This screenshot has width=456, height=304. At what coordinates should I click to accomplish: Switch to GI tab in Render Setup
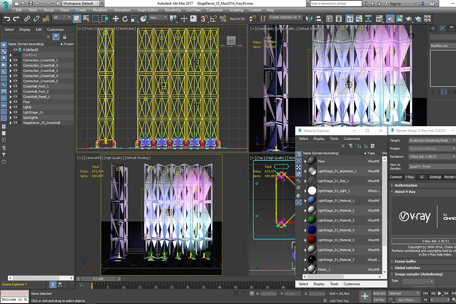421,177
